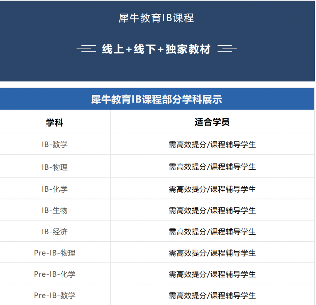Click 需高效提分/课程辅导学生 in the IB-化学 row

pyautogui.click(x=212, y=189)
